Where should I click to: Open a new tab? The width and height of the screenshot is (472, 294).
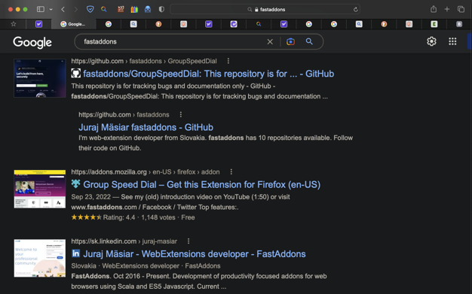447,9
